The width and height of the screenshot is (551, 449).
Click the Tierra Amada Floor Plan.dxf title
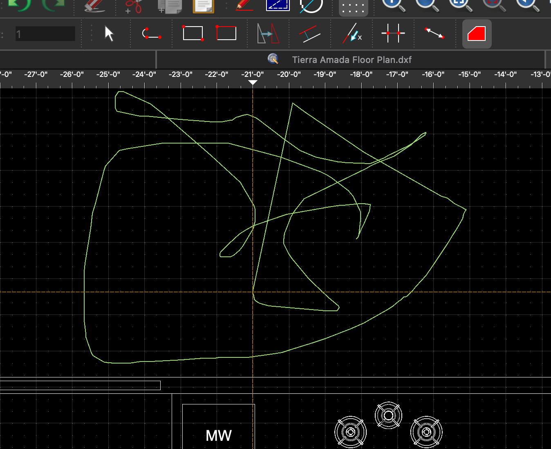pos(352,60)
